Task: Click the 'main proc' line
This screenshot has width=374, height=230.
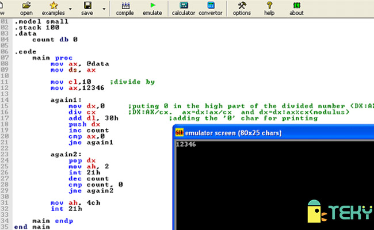Action: (52, 57)
